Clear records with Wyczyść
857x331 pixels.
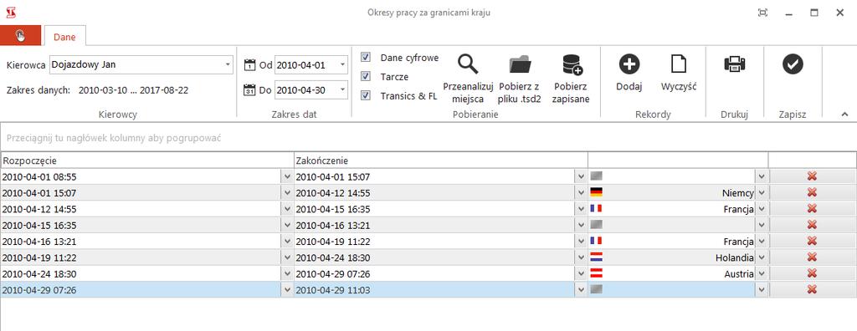tap(679, 64)
